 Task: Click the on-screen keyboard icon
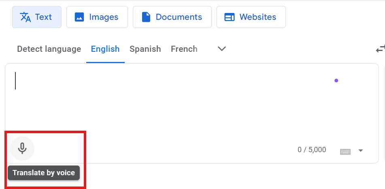(345, 151)
